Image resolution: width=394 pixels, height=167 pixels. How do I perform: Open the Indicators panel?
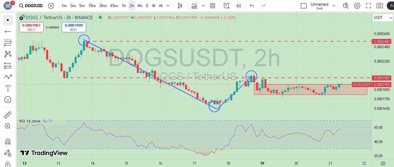194,6
